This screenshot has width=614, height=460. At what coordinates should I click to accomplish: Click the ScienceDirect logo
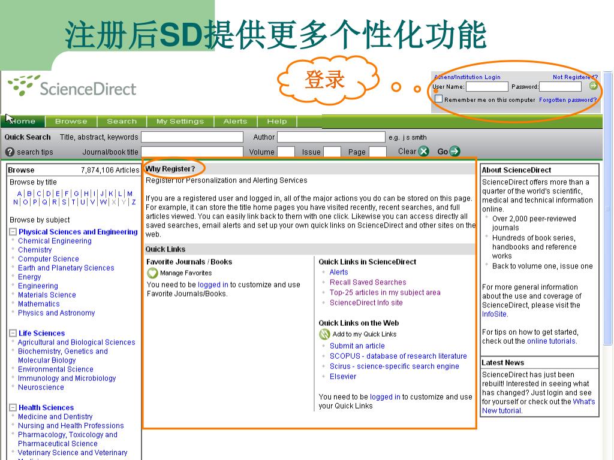tap(72, 86)
